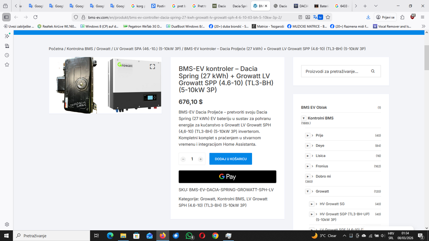This screenshot has width=429, height=241.
Task: Toggle the Firefox sidebar button
Action: click(x=6, y=17)
